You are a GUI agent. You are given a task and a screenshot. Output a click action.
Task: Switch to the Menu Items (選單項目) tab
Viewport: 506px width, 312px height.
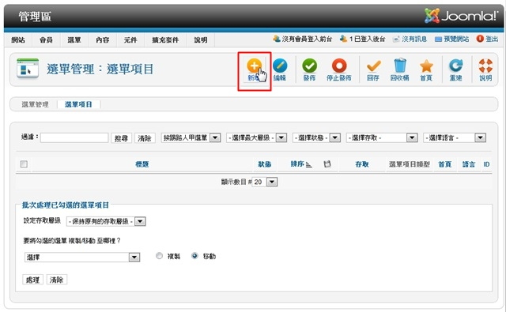(78, 104)
